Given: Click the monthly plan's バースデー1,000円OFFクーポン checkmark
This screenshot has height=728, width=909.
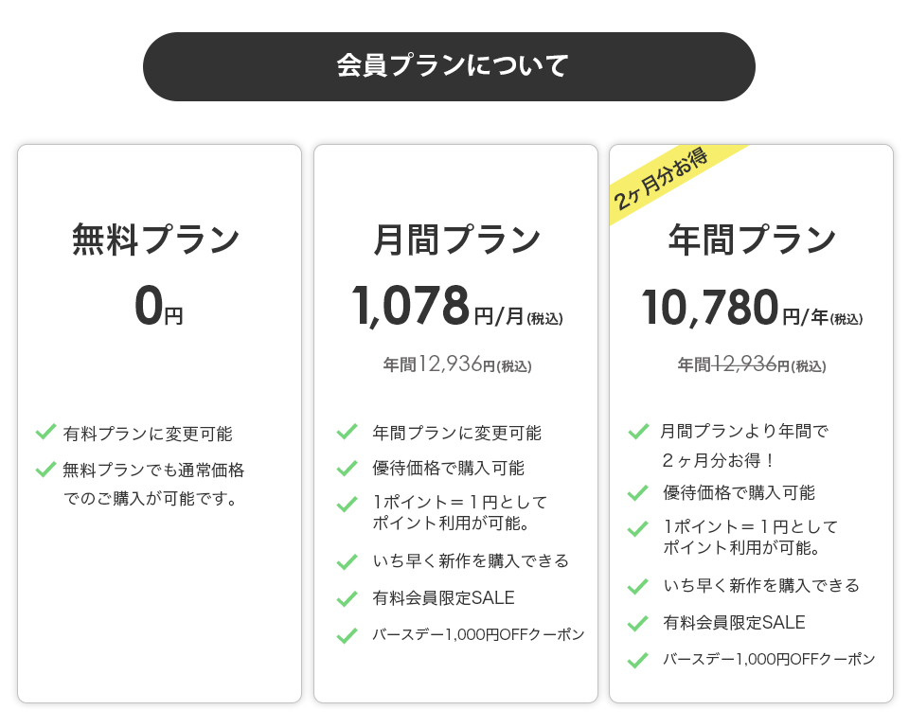Looking at the screenshot, I should click(x=347, y=635).
